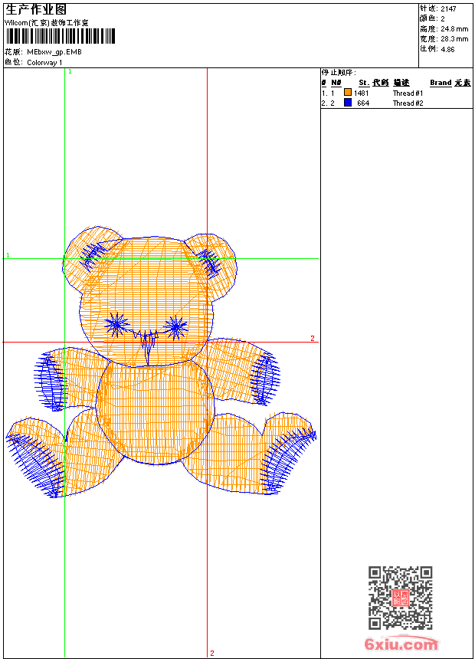Click the stitch count value 2147
This screenshot has width=475, height=659.
coord(448,8)
